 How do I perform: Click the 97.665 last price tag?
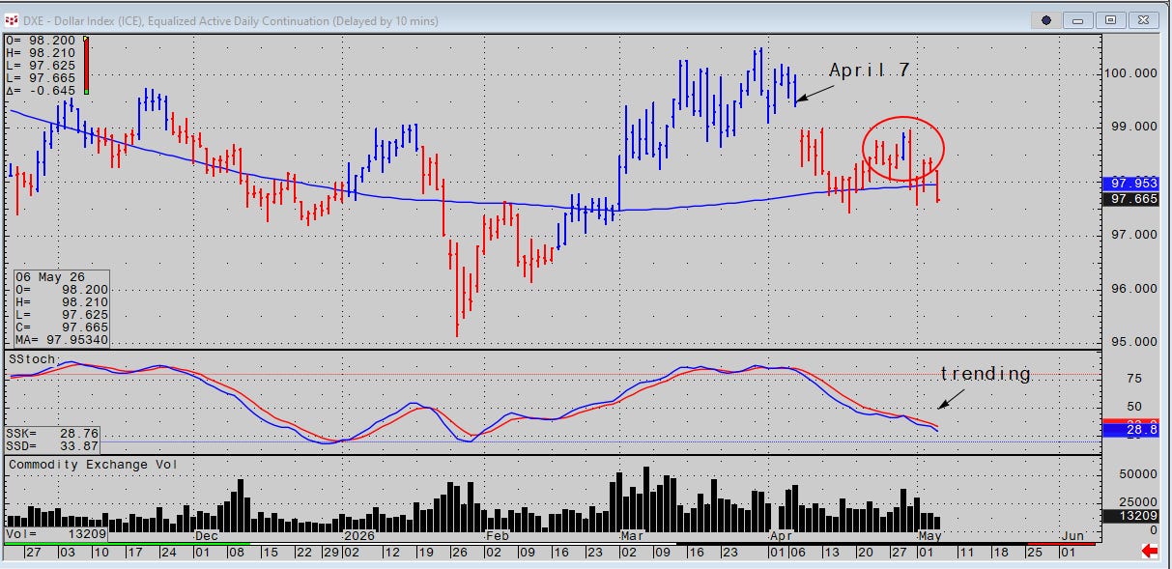(x=1129, y=198)
